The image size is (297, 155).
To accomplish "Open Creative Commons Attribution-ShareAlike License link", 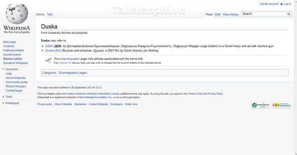I will 92,94.
